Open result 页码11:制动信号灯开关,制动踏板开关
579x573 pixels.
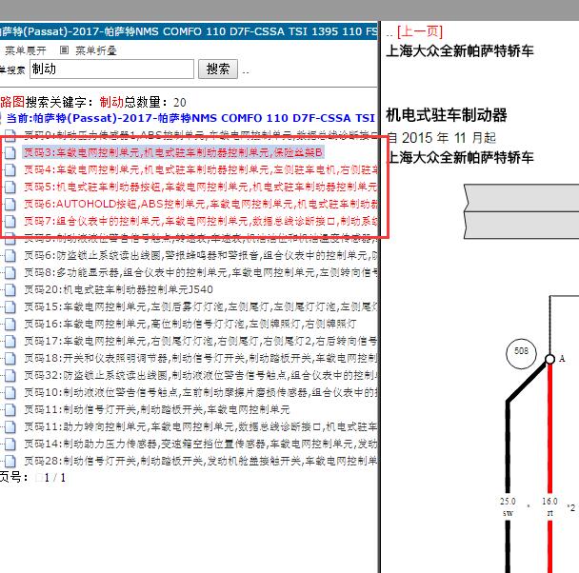tap(157, 409)
